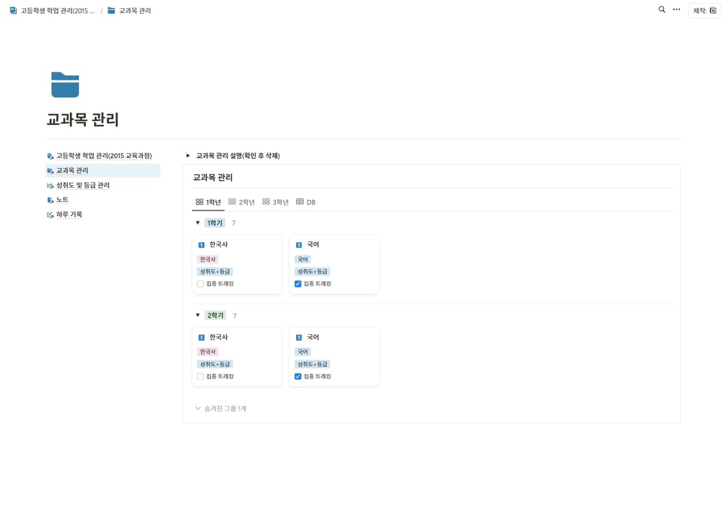Switch to the DB view tab
The image size is (726, 528).
click(306, 202)
